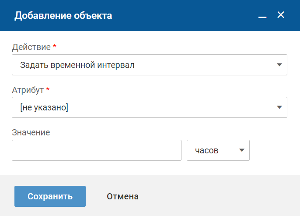The image size is (300, 216).
Task: Click the Добавление объекта title bar text
Action: coord(63,16)
